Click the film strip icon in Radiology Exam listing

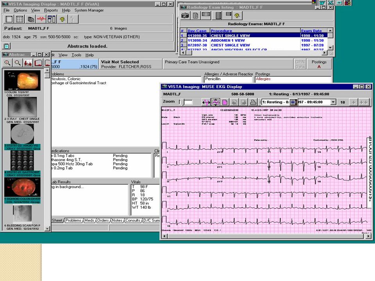tap(206, 16)
